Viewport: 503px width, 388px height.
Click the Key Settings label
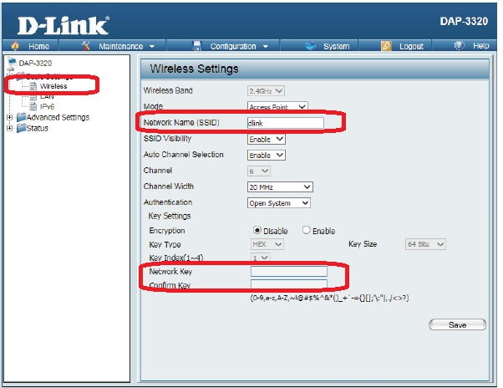tap(170, 216)
